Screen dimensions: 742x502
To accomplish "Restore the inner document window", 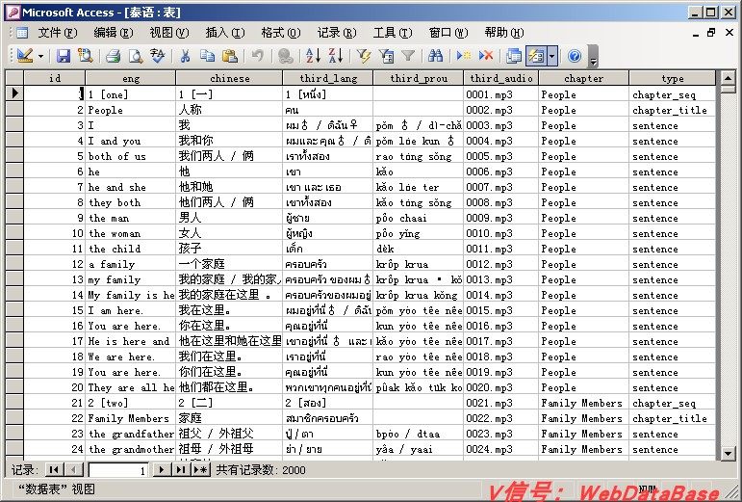I will point(711,33).
